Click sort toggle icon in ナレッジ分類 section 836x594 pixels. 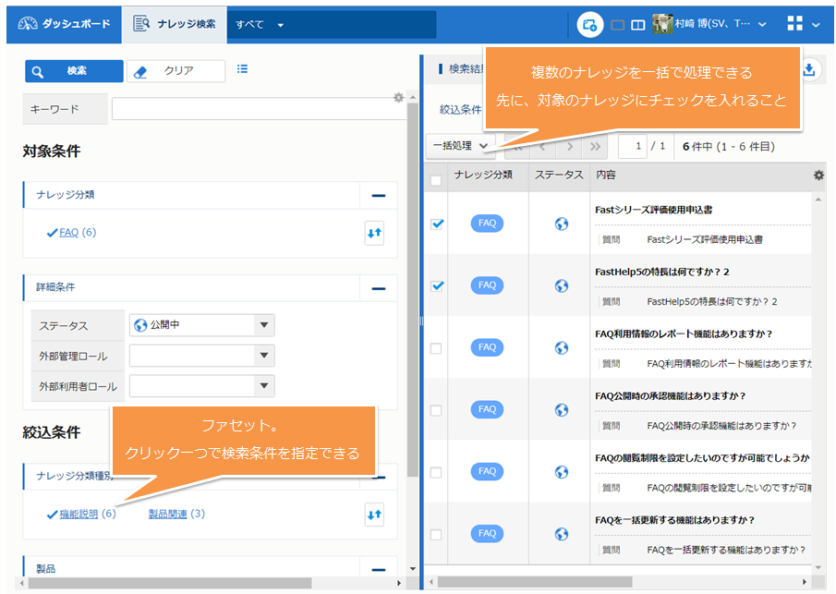point(374,234)
